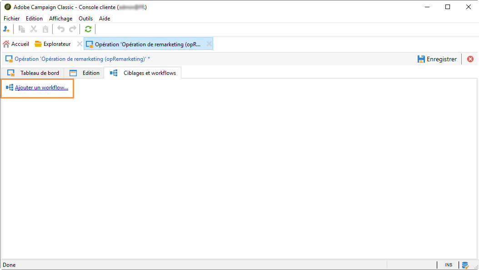Image resolution: width=479 pixels, height=270 pixels.
Task: Click the copy toolbar icon
Action: pos(22,29)
